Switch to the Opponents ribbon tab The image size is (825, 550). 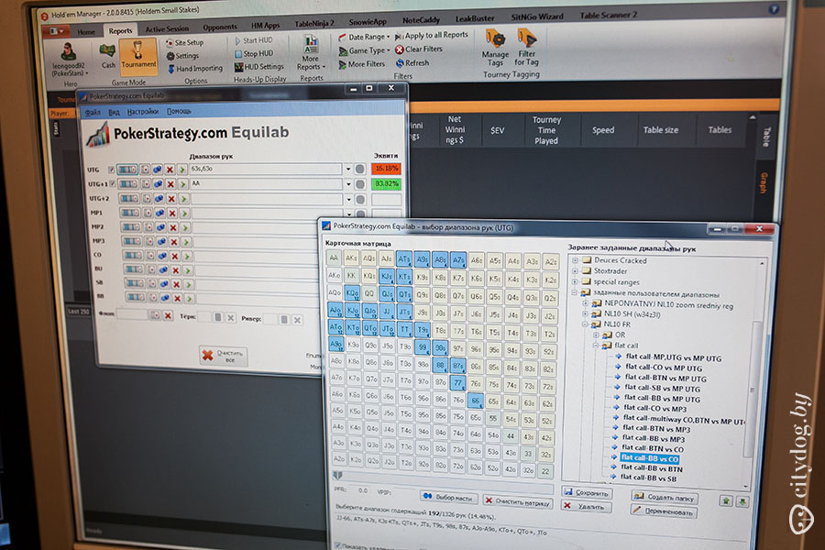coord(220,27)
